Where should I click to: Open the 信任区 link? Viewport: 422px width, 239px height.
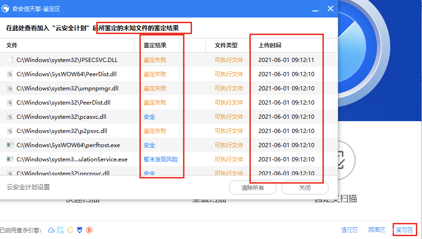click(x=349, y=230)
